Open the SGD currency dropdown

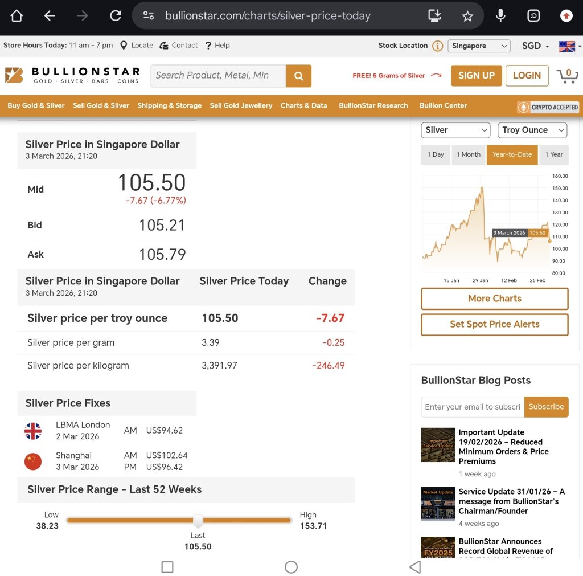click(x=535, y=46)
